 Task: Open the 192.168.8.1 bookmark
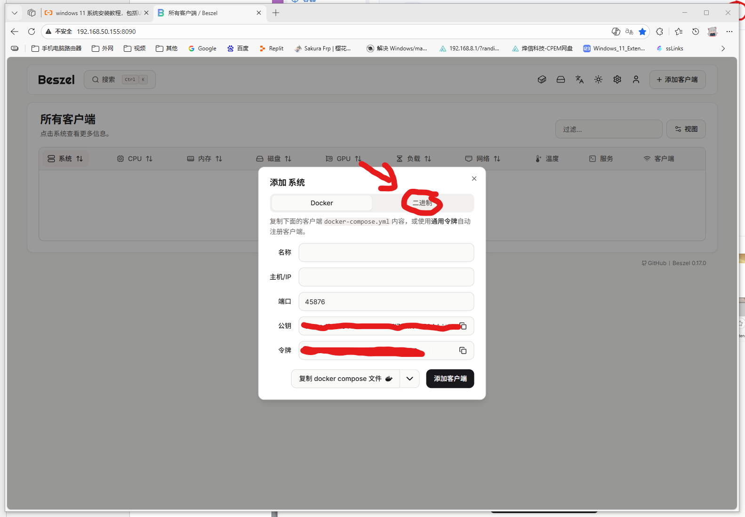pyautogui.click(x=469, y=48)
